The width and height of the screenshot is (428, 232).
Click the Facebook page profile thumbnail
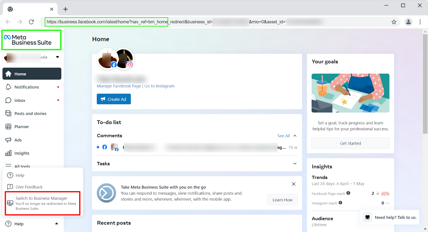107,58
